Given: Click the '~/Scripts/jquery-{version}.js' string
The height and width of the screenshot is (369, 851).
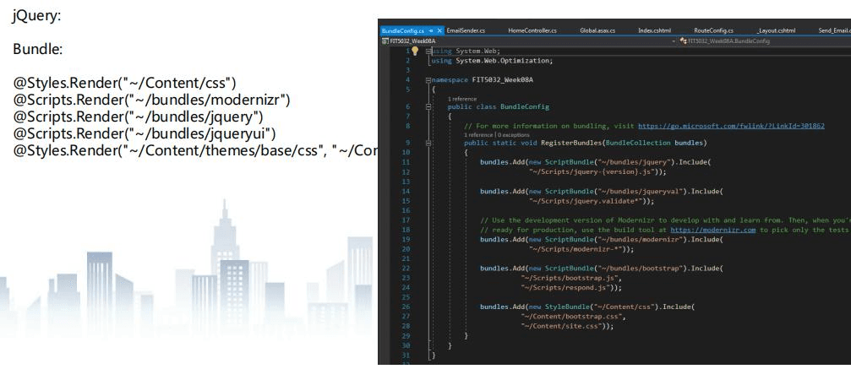Looking at the screenshot, I should [594, 171].
